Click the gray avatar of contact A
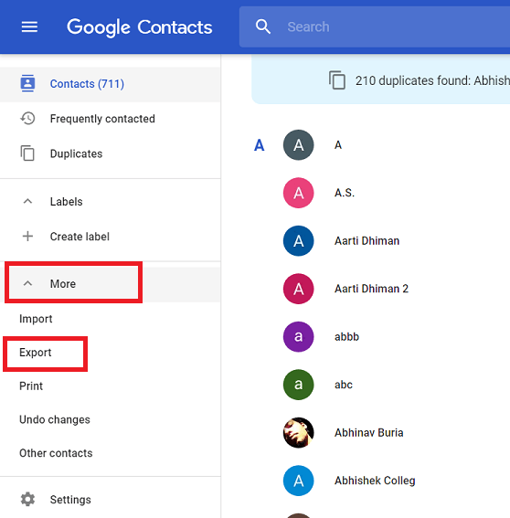The image size is (510, 518). 299,145
